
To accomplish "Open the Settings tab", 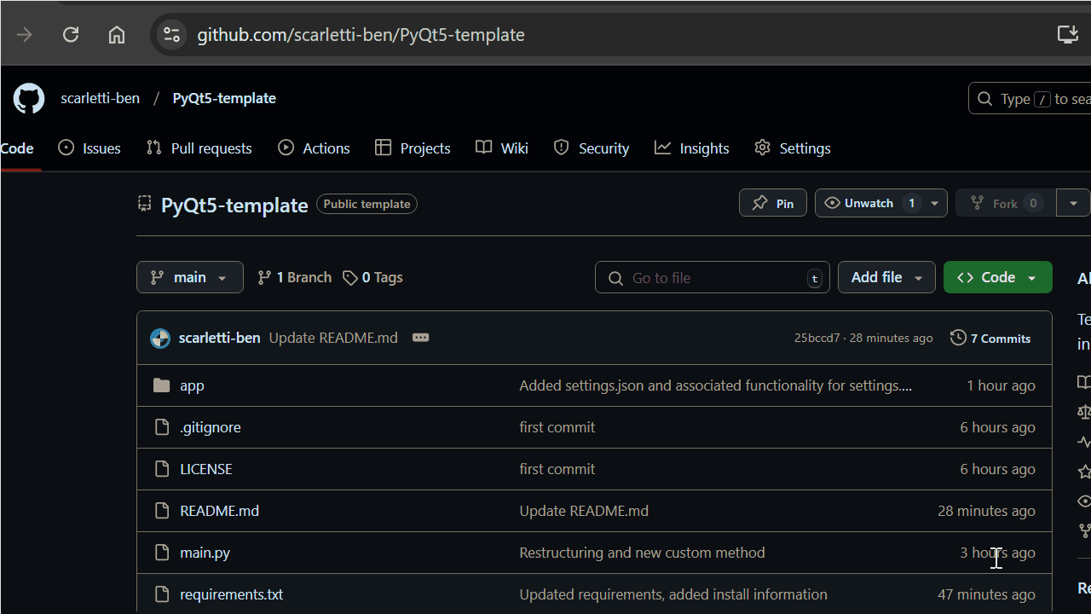I will pyautogui.click(x=793, y=148).
